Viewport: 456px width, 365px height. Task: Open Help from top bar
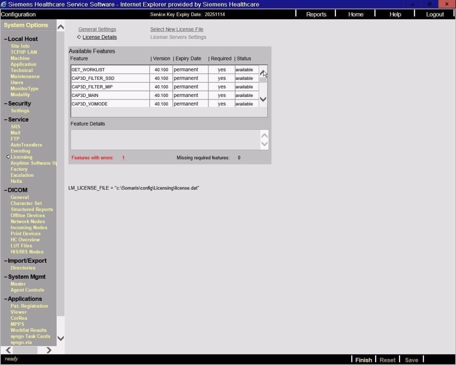point(395,14)
